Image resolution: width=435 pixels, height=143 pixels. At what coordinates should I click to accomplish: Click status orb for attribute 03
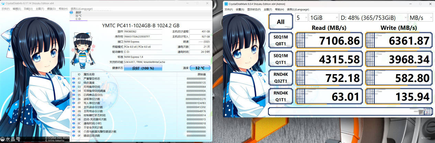(73, 87)
